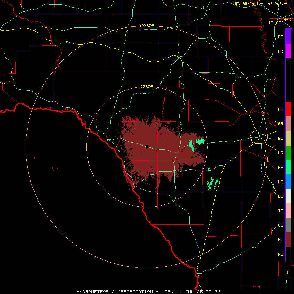Click the magenta UK legend swatch
Viewport: 294px width, 294px height.
pyautogui.click(x=288, y=51)
